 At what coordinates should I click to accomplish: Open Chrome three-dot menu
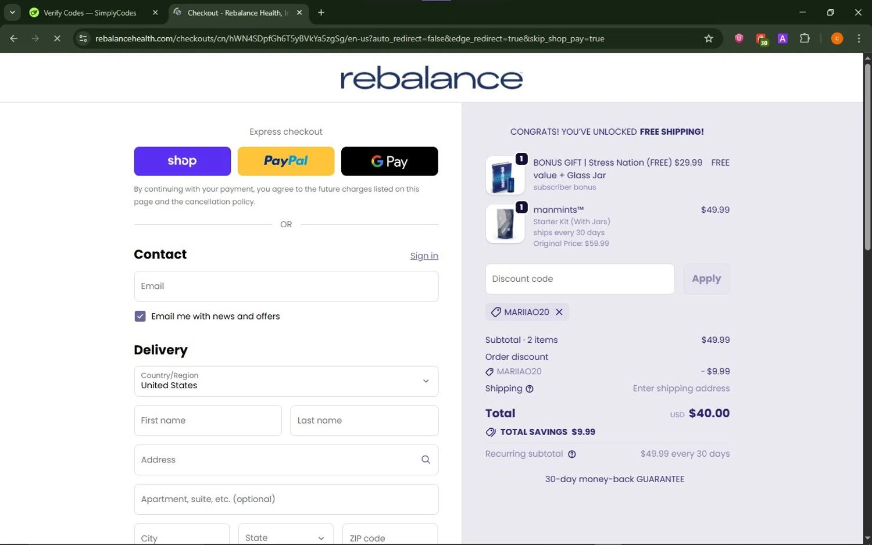(x=859, y=38)
